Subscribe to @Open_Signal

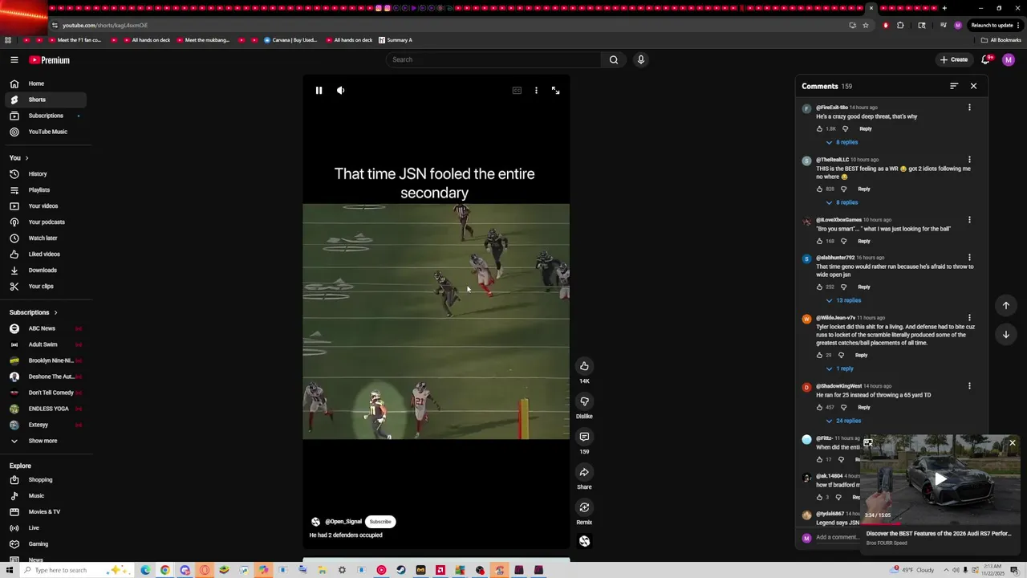(x=380, y=522)
